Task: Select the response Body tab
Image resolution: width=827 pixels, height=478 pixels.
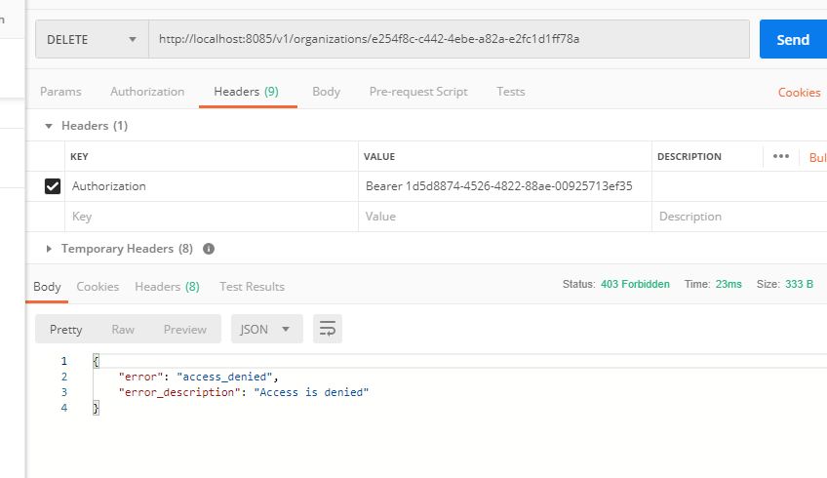Action: click(47, 287)
